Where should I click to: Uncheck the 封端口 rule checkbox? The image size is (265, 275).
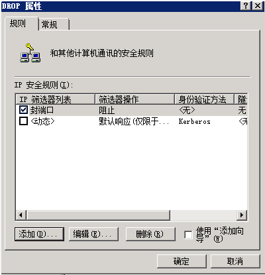(x=23, y=110)
